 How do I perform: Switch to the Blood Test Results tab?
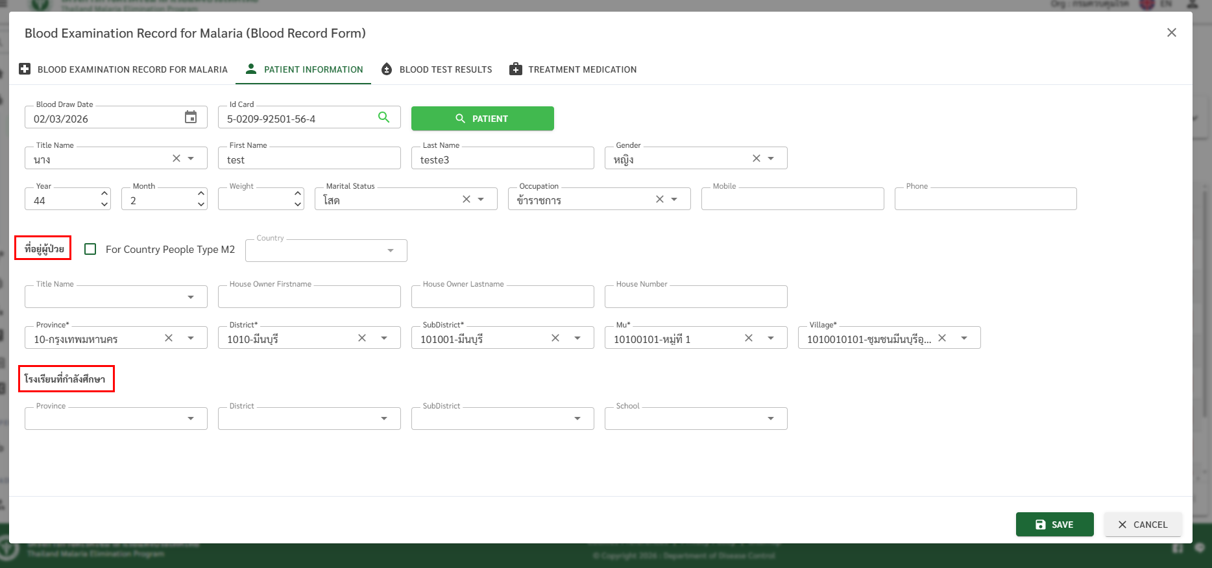coord(437,69)
